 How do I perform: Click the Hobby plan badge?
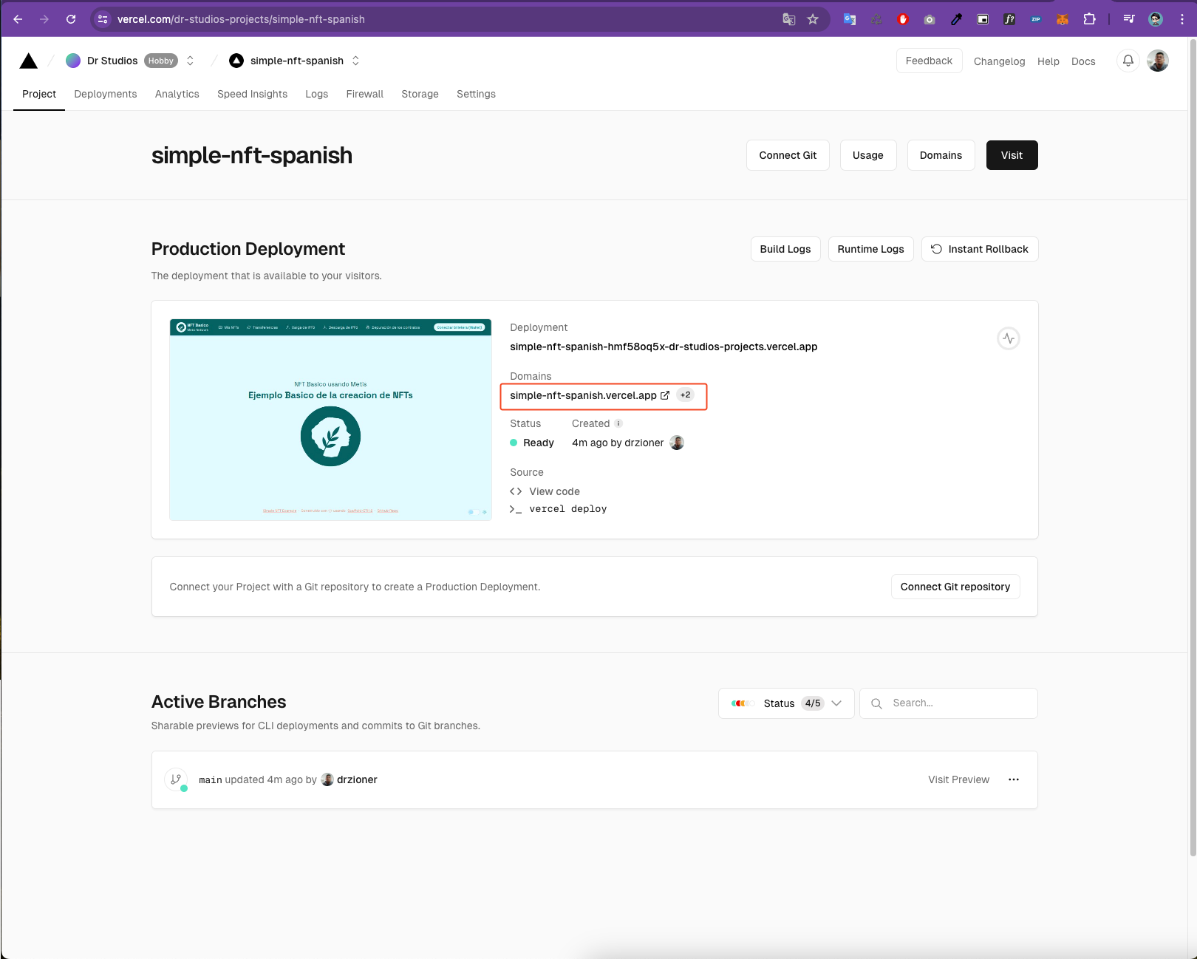click(x=160, y=61)
